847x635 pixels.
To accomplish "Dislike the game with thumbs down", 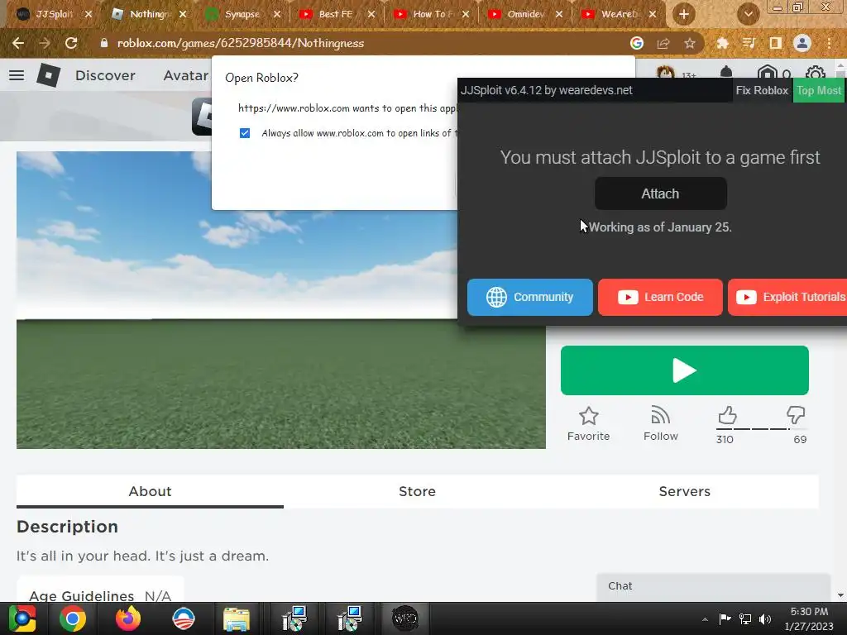I will coord(796,415).
